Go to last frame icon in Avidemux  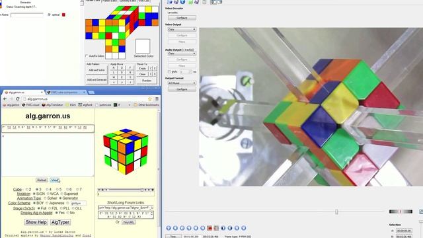point(244,228)
